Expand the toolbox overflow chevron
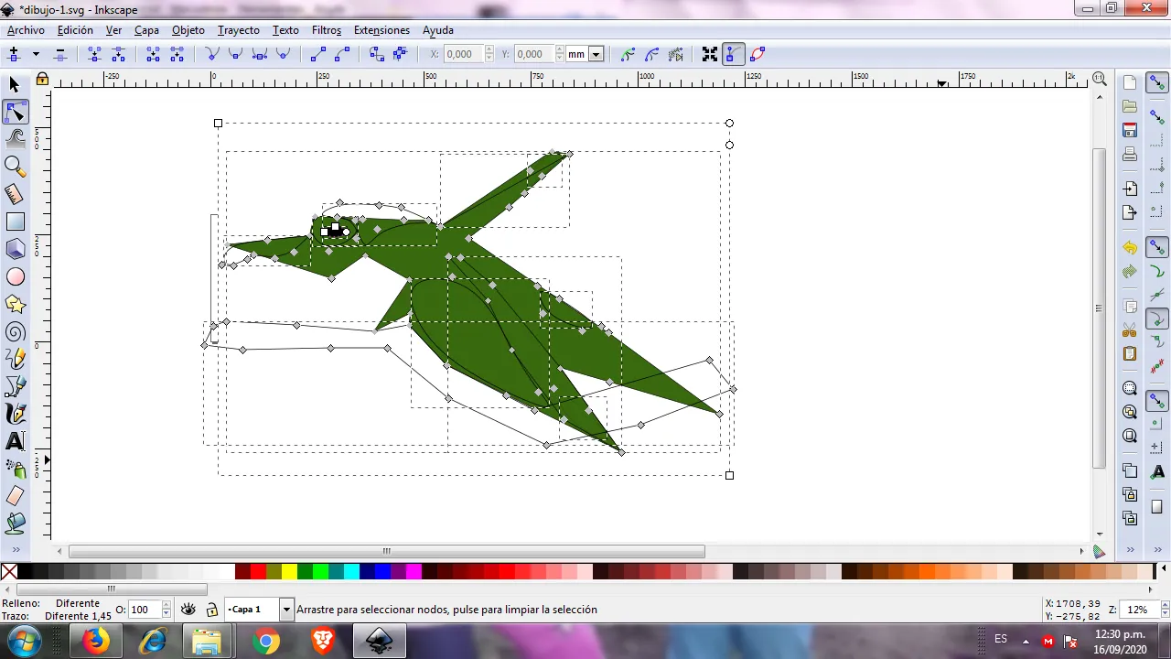Viewport: 1171px width, 659px height. click(x=16, y=549)
